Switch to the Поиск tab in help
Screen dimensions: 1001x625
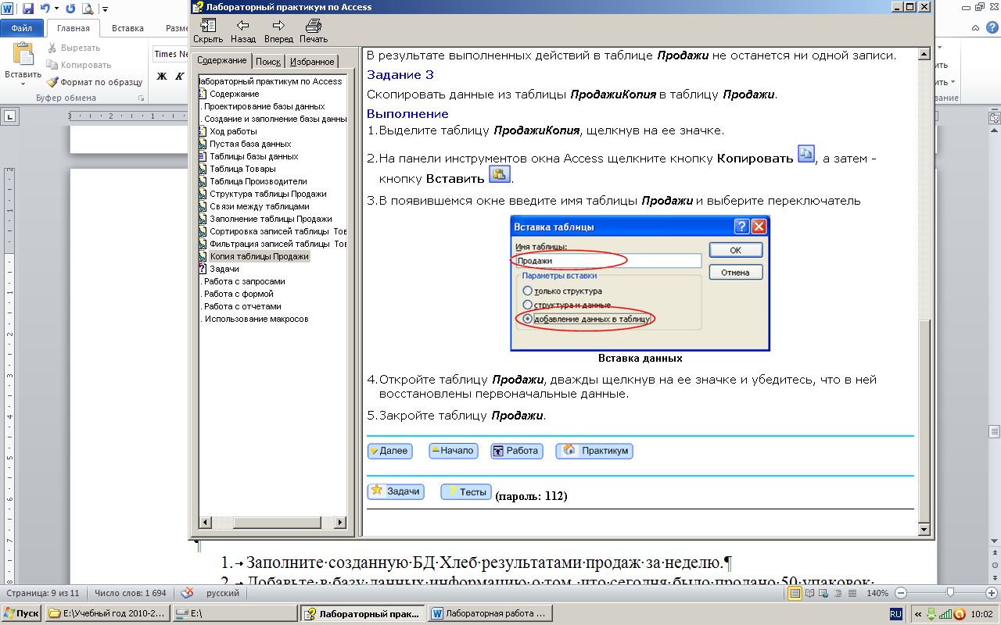[268, 61]
